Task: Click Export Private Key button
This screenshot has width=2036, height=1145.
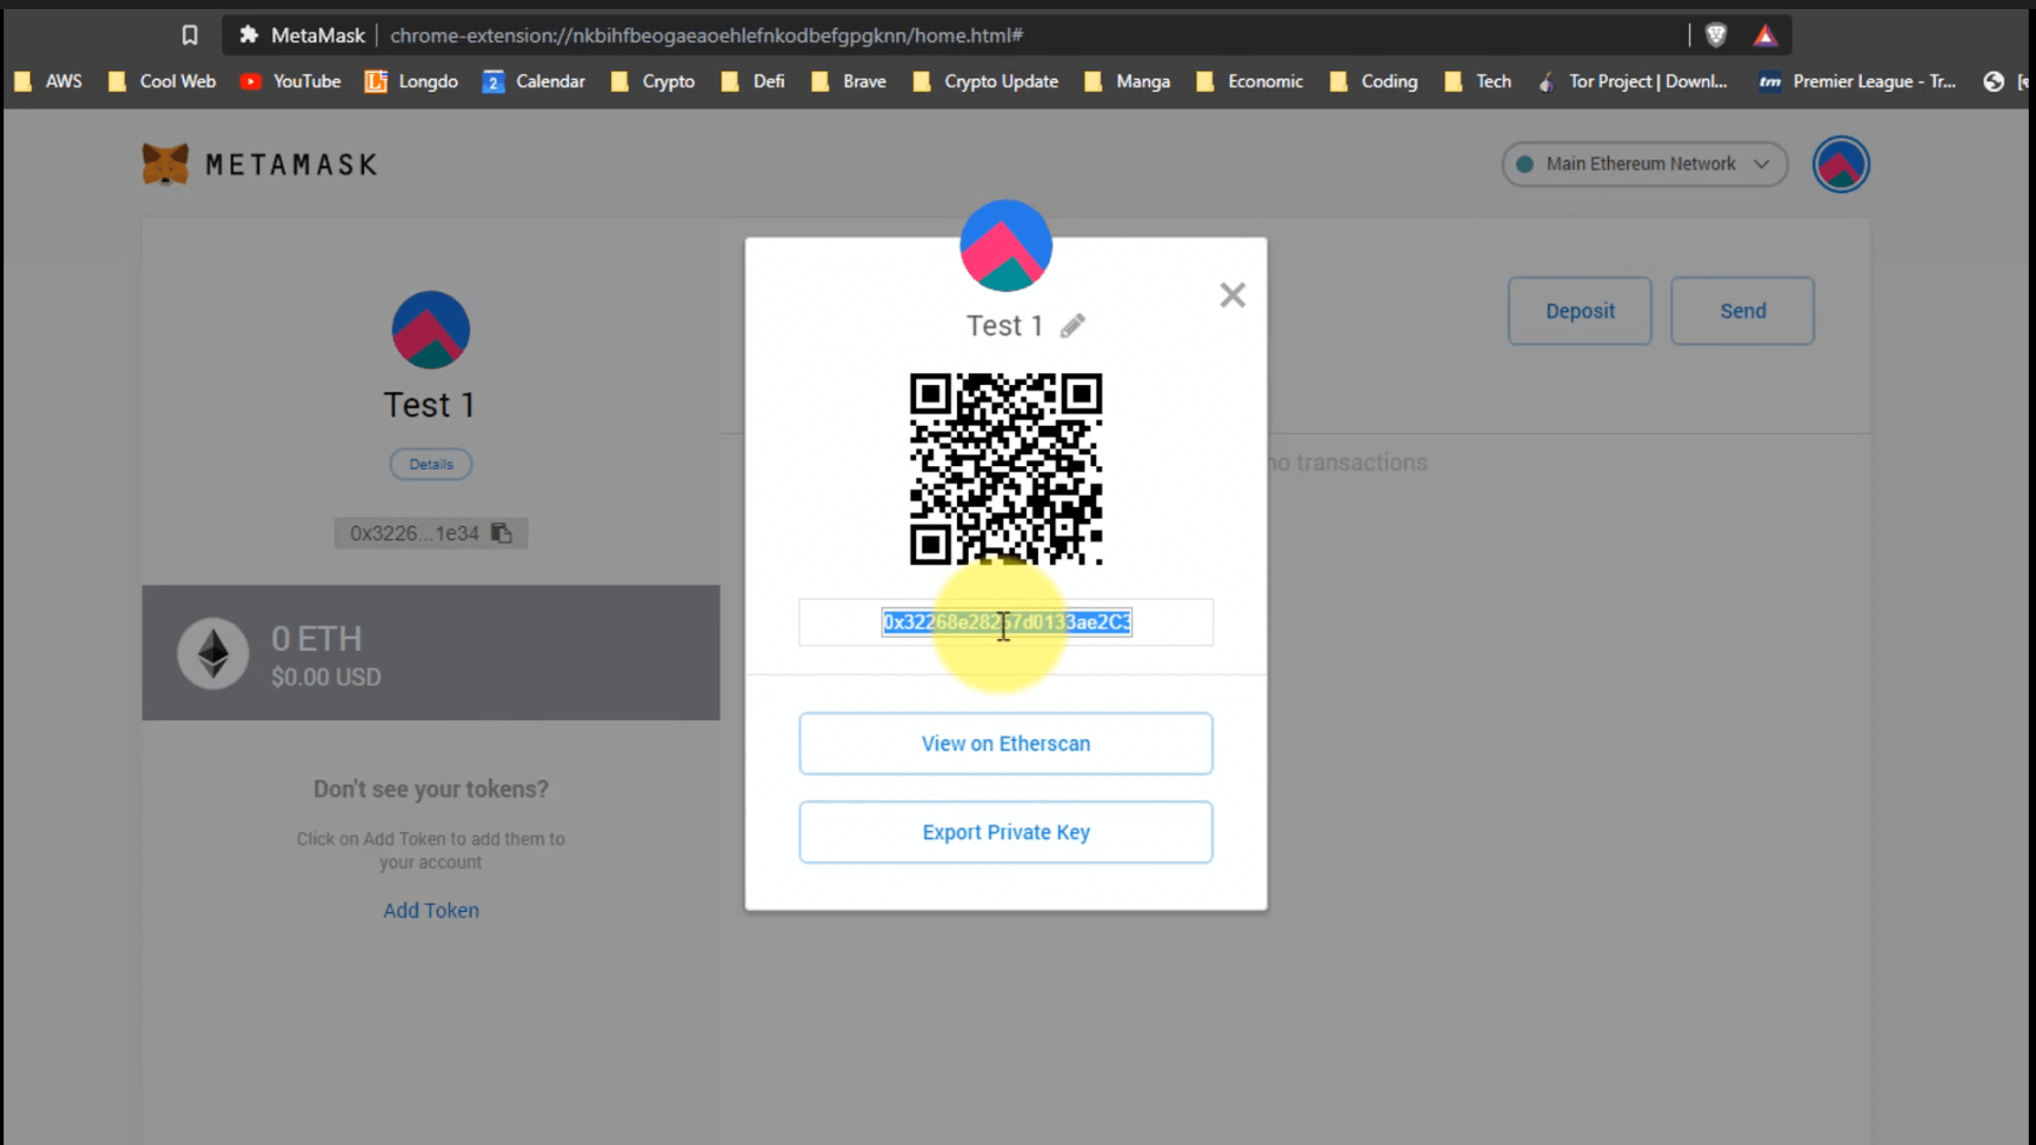Action: (x=1005, y=832)
